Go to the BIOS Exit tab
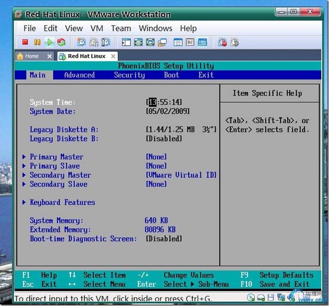Viewport: 329px width, 306px height. click(206, 75)
